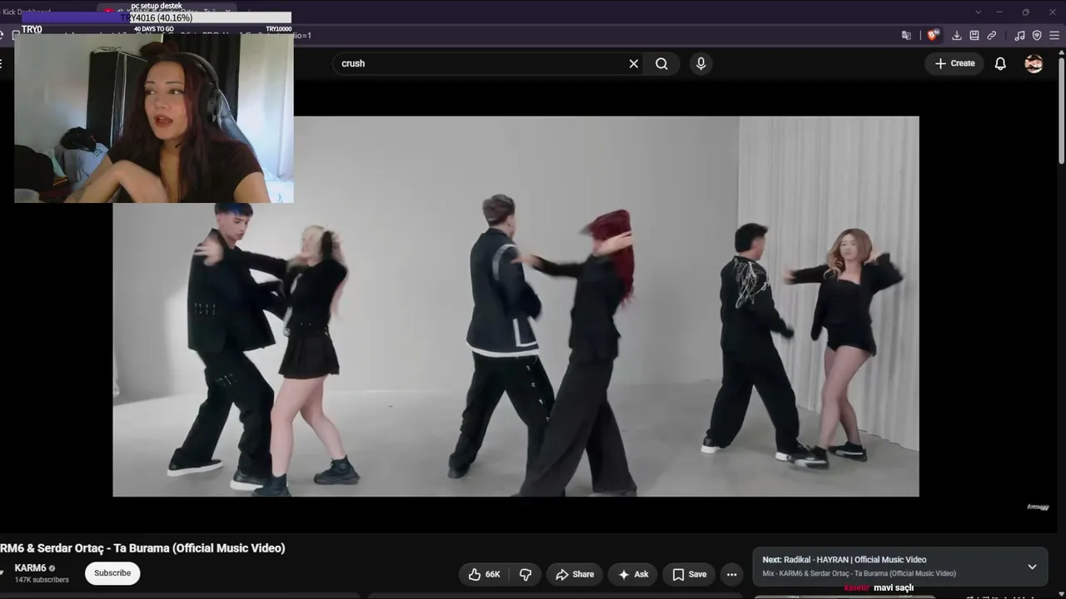
Task: Open the browser hamburger main menu
Action: (1055, 36)
